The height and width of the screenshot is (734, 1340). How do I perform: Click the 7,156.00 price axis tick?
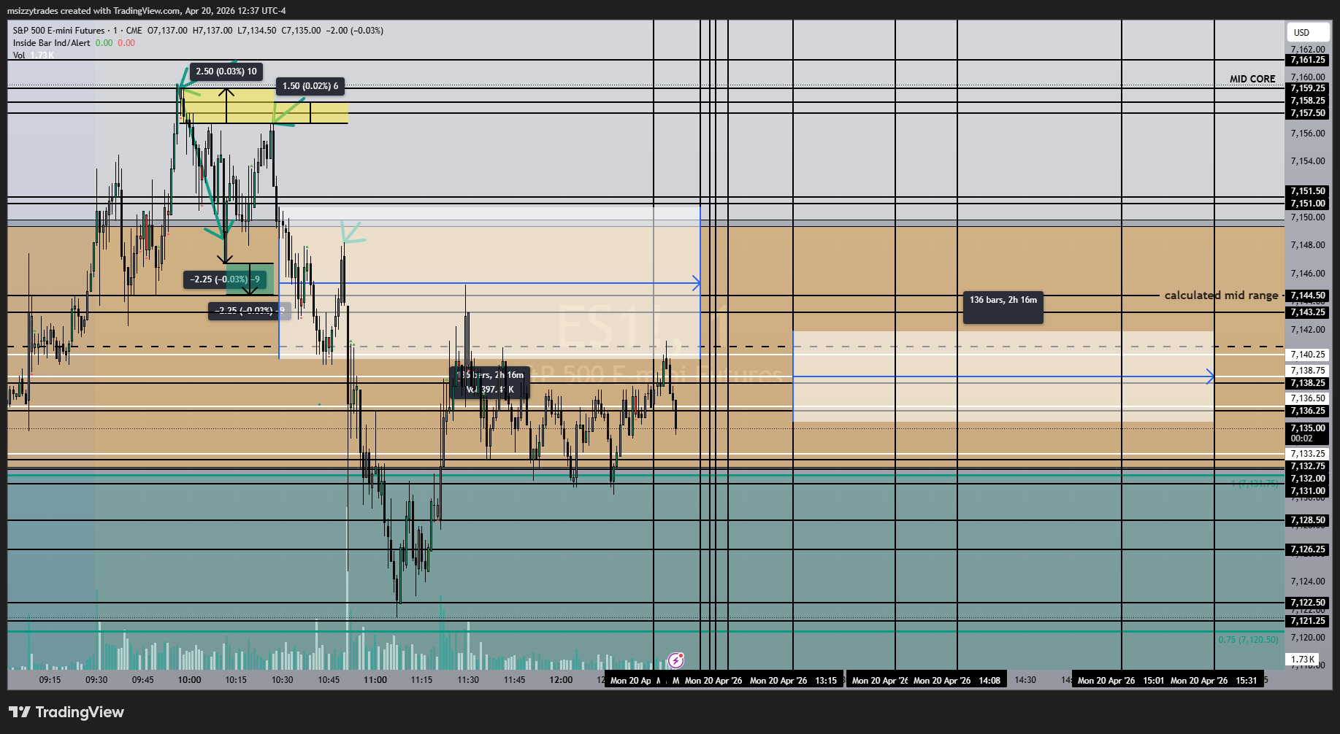pos(1308,134)
